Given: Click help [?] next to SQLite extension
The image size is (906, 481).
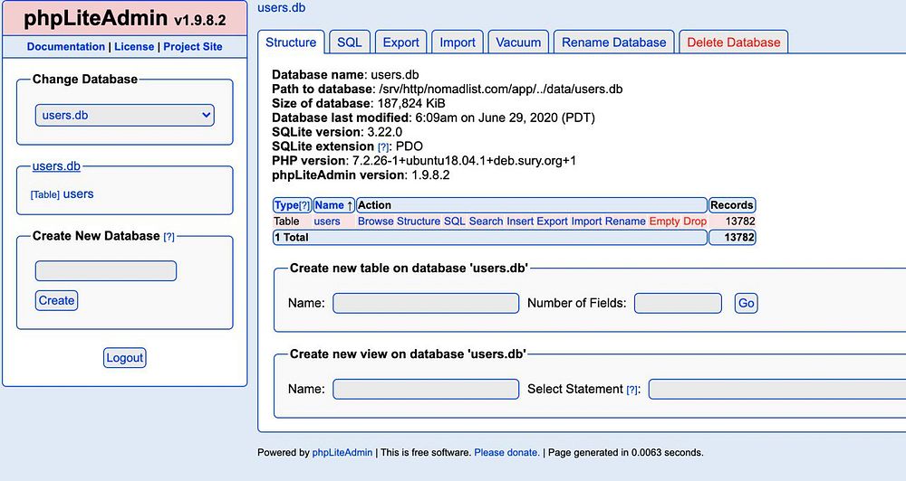Looking at the screenshot, I should [383, 147].
